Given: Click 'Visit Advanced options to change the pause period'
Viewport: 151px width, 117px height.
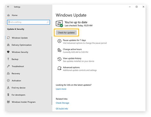Looking at the screenshot, I should pos(85,43).
